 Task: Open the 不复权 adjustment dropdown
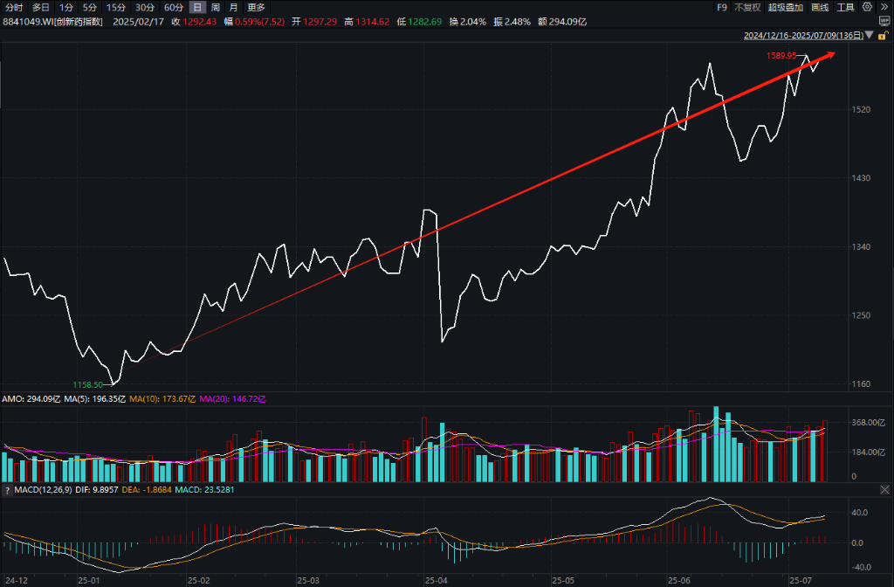(747, 7)
